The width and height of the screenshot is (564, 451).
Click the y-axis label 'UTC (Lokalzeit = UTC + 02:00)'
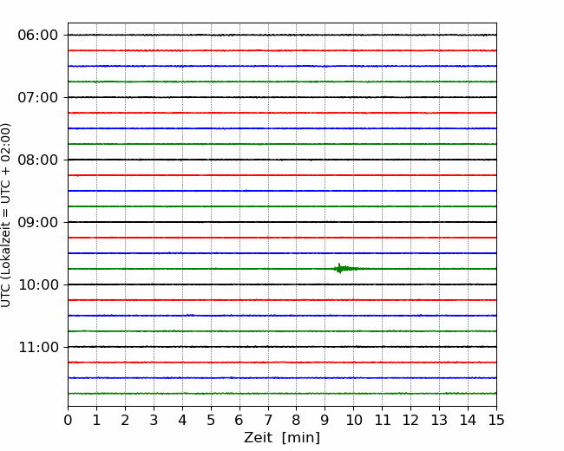[x=6, y=215]
